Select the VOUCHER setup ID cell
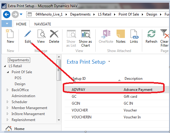Viewport: 170px width, 133px height. click(80, 110)
